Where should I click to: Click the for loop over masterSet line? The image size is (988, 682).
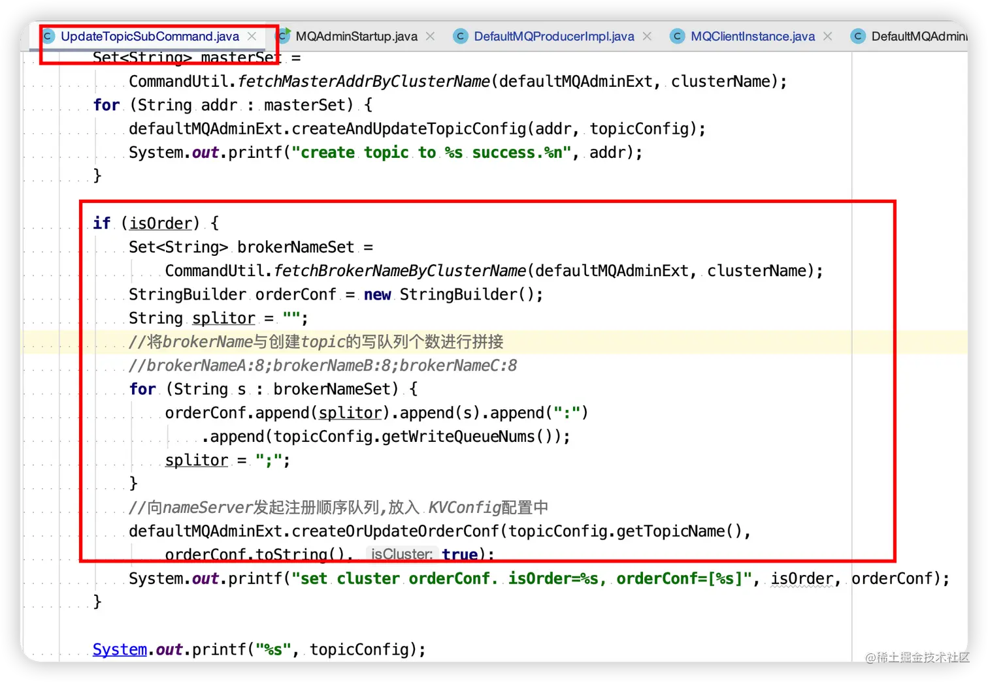click(x=233, y=105)
